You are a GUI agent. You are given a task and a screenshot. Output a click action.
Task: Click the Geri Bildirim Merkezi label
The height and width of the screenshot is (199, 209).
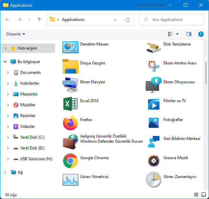[x=182, y=139]
